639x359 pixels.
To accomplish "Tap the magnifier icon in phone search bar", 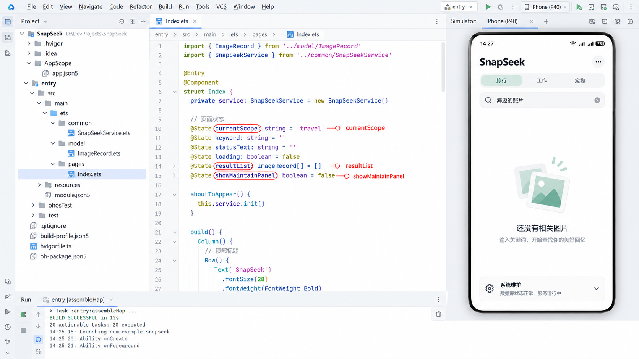I will click(x=488, y=100).
